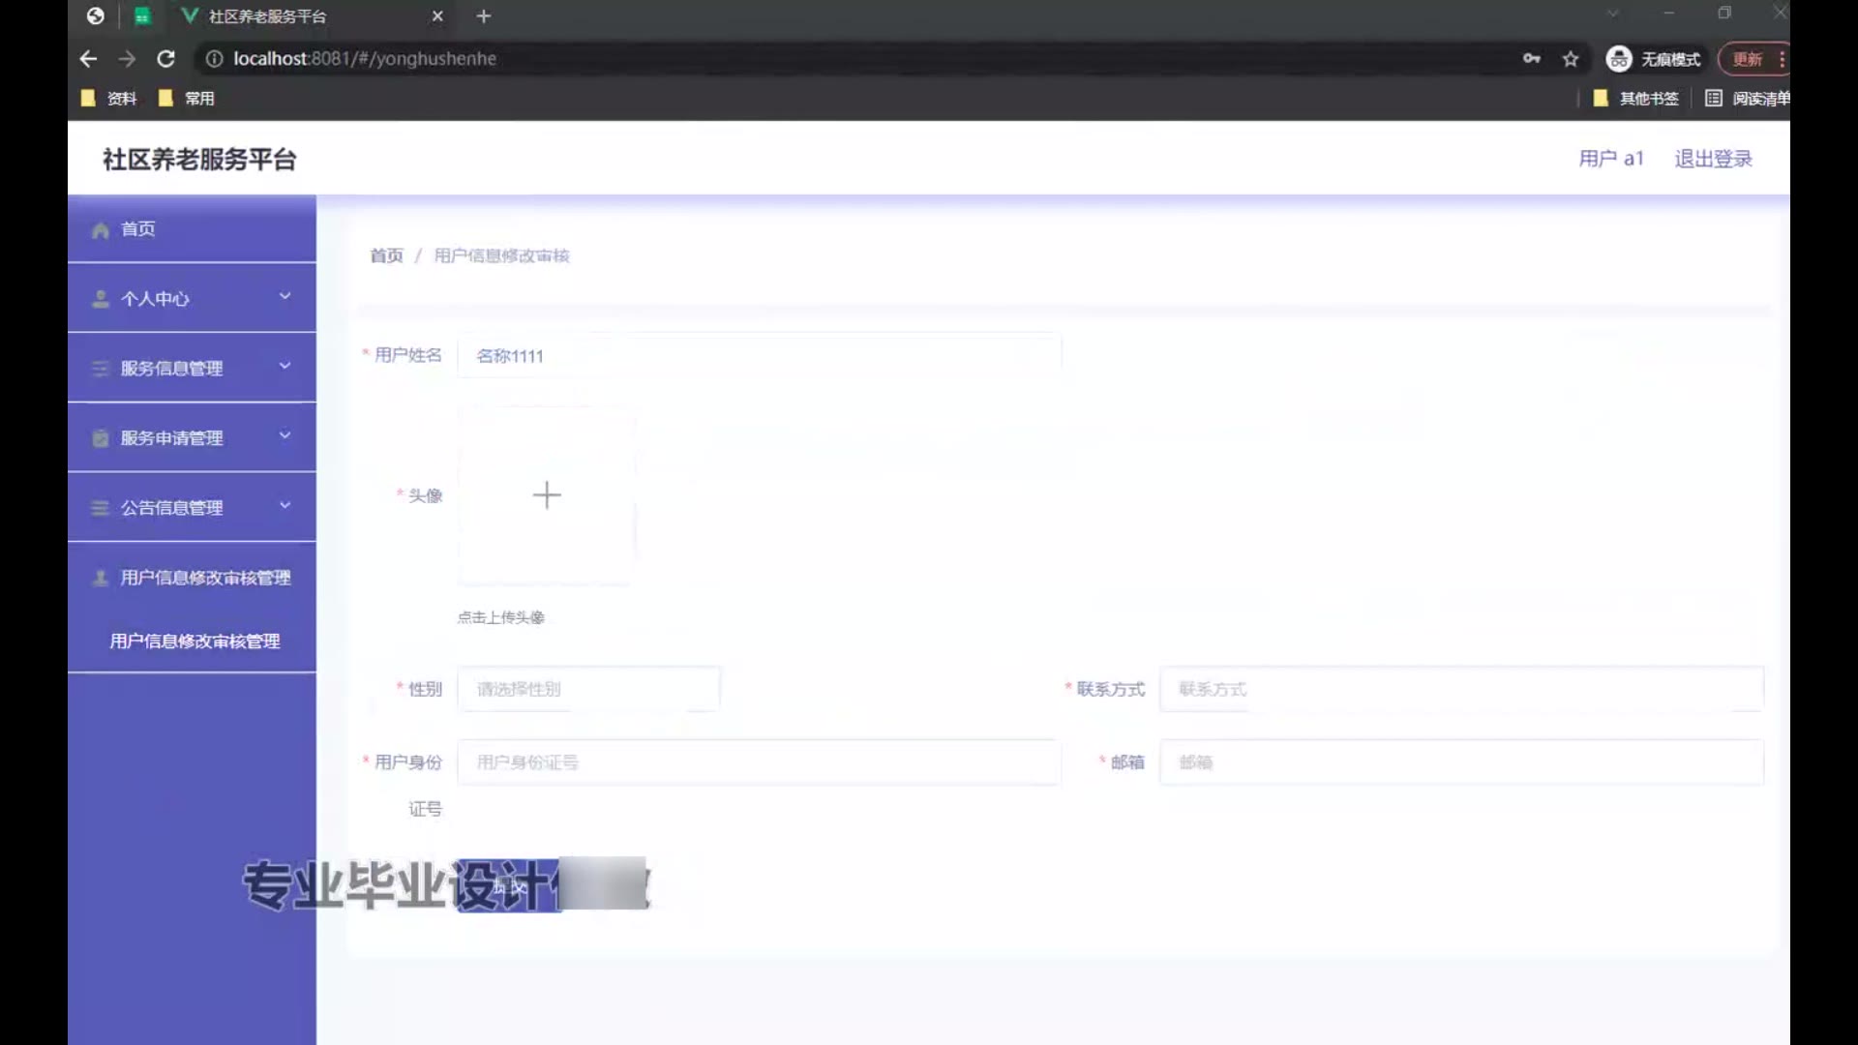Go back with browser back arrow
The width and height of the screenshot is (1858, 1045).
(88, 59)
